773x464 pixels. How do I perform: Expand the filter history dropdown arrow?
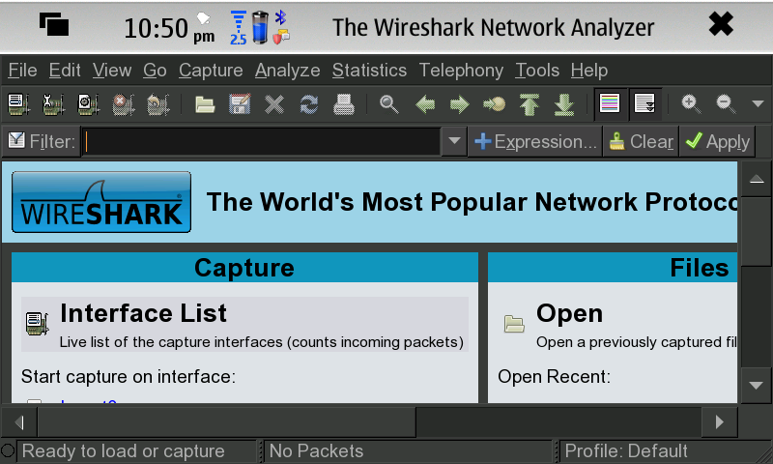[x=454, y=141]
